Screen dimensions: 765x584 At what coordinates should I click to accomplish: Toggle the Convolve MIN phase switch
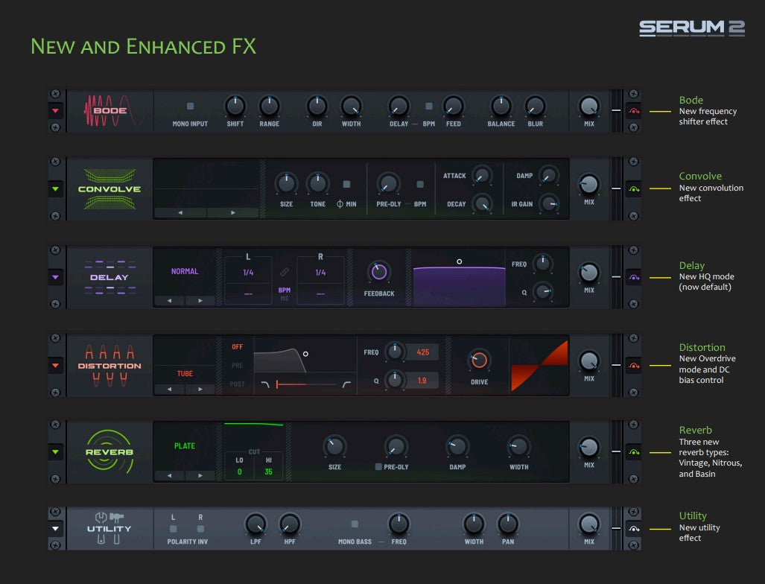[x=346, y=184]
